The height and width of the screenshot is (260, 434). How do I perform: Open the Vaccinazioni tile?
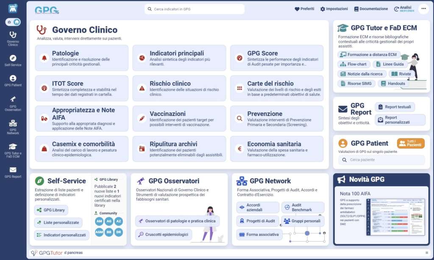click(x=179, y=119)
